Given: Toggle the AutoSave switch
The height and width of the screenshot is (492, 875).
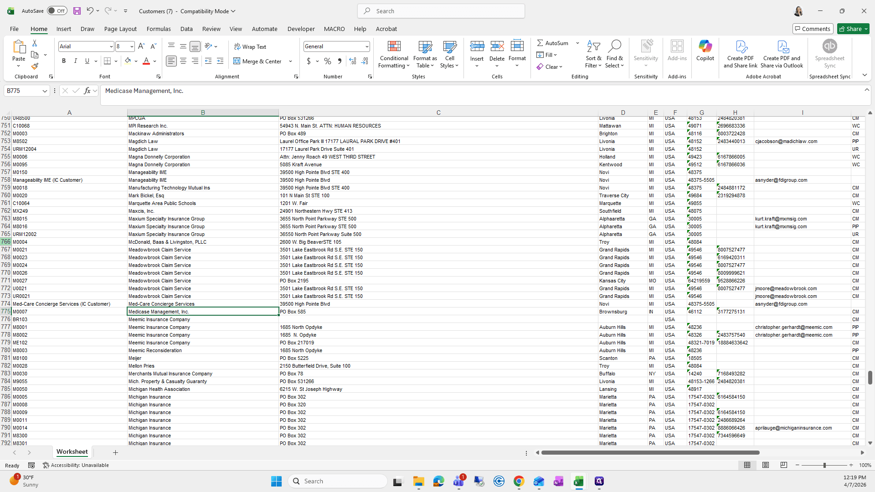Looking at the screenshot, I should pos(57,11).
